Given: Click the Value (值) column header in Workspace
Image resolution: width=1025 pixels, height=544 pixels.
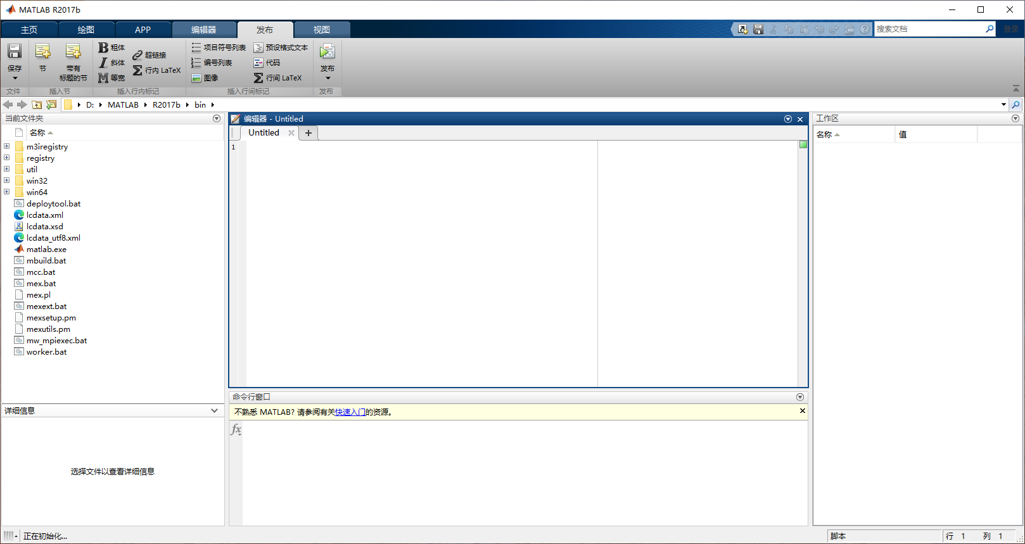Looking at the screenshot, I should [x=936, y=134].
